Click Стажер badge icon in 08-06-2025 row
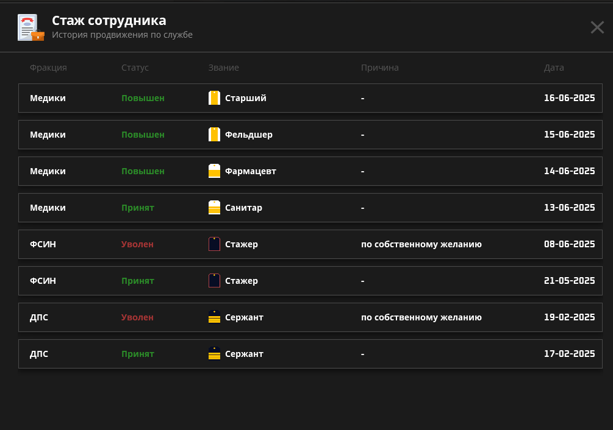 click(214, 244)
